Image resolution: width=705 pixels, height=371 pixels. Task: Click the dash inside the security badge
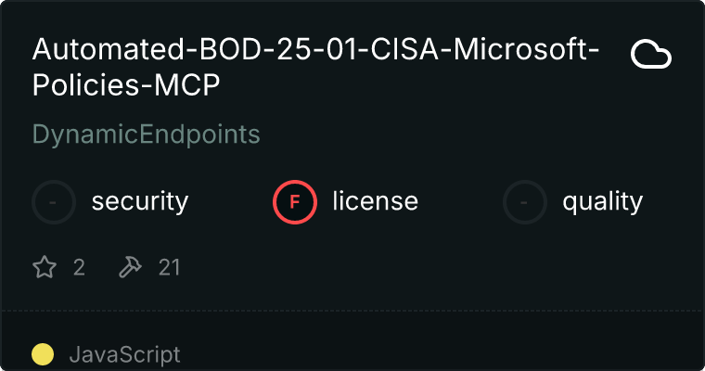click(x=54, y=201)
